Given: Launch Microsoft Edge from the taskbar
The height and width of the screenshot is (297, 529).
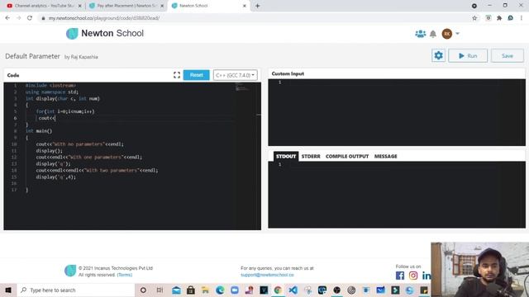Looking at the screenshot, I should [x=220, y=290].
